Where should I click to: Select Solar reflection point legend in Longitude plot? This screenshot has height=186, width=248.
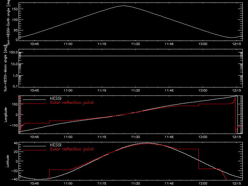[72, 103]
